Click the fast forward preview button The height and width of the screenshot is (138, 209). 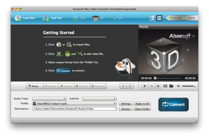point(152,86)
